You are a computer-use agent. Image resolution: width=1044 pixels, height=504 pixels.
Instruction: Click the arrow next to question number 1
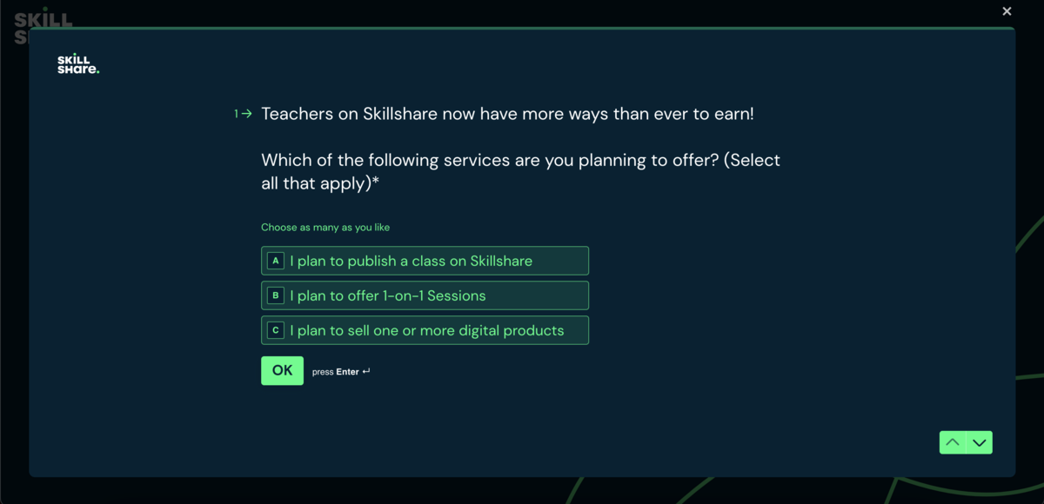point(247,113)
